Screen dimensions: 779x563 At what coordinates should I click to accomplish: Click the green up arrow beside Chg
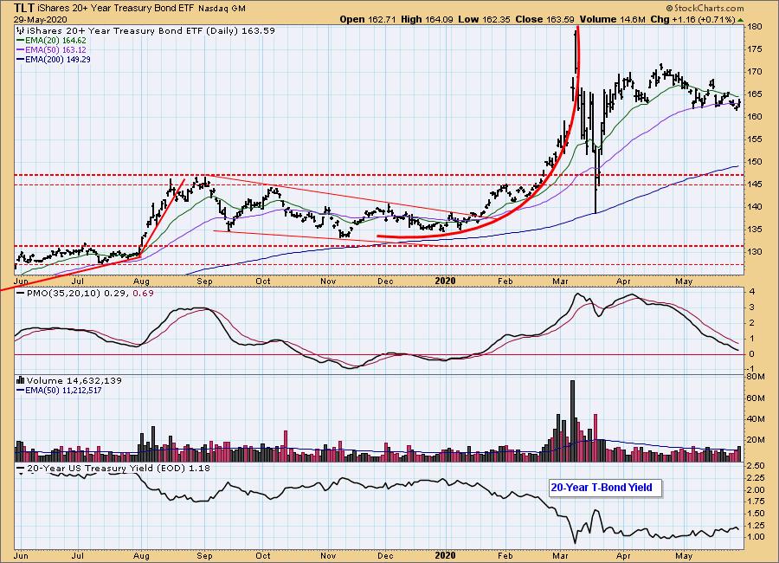tap(741, 20)
